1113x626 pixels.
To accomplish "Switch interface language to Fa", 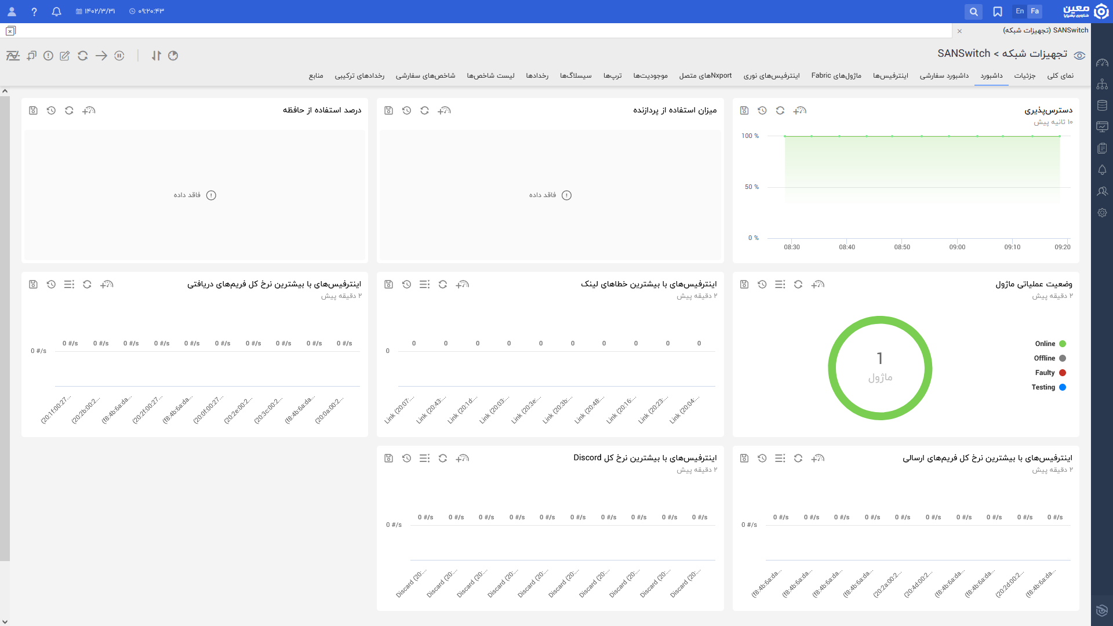I will point(1035,11).
